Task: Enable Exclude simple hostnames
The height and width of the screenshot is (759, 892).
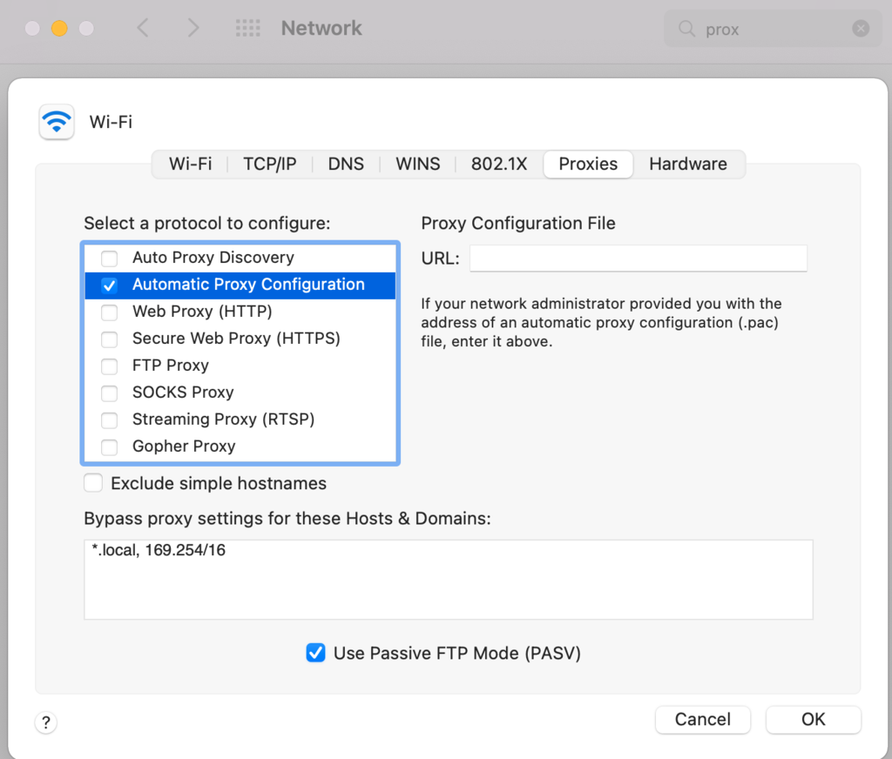Action: 92,483
